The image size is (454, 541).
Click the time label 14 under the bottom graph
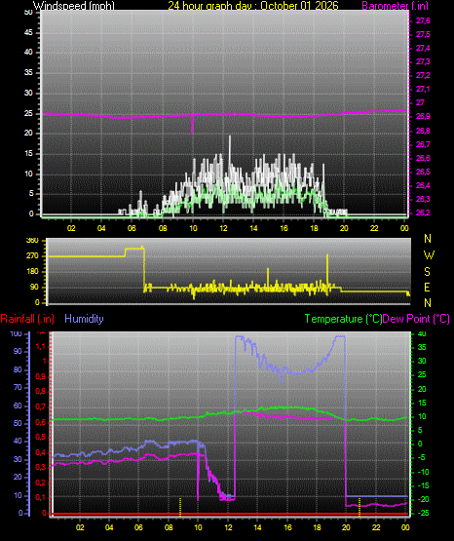pos(257,527)
